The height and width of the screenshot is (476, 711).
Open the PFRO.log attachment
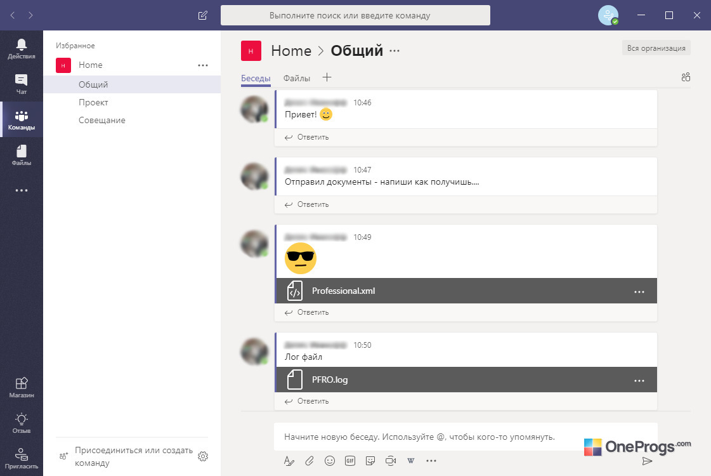click(453, 380)
